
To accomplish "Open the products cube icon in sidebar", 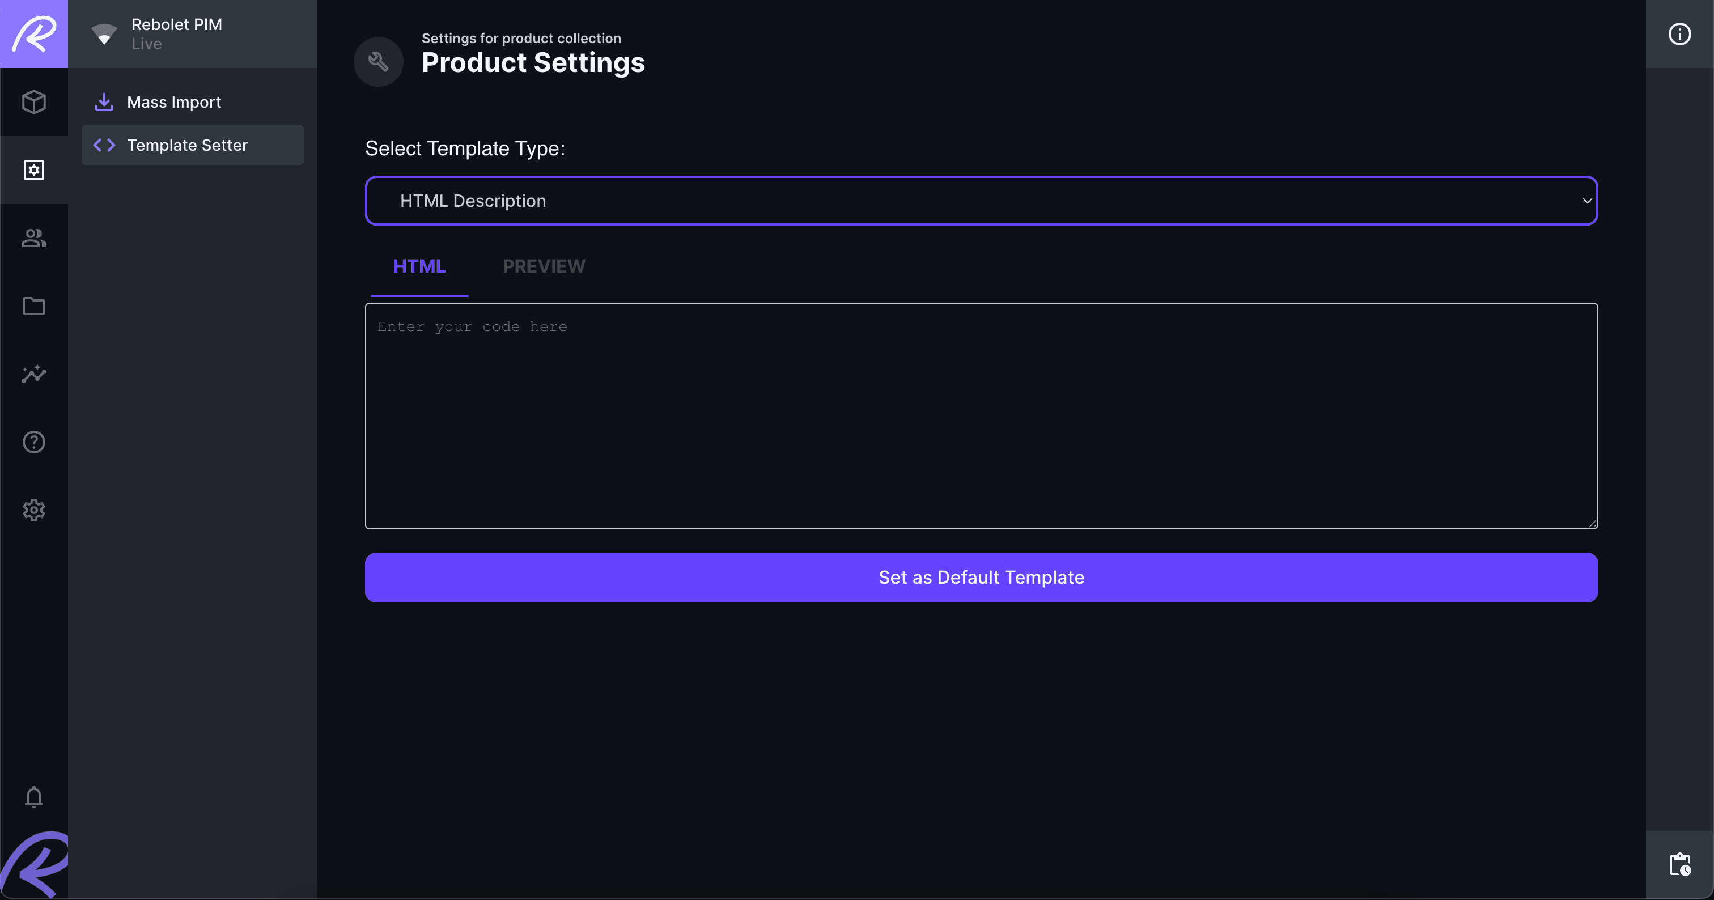I will [x=34, y=103].
